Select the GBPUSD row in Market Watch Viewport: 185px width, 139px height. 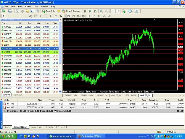(30, 27)
